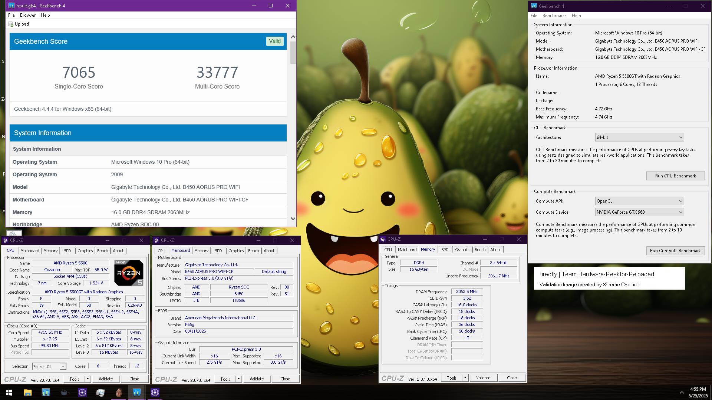Click the Geekbench 4 window title icon
Screen dimensions: 712x400
534,6
